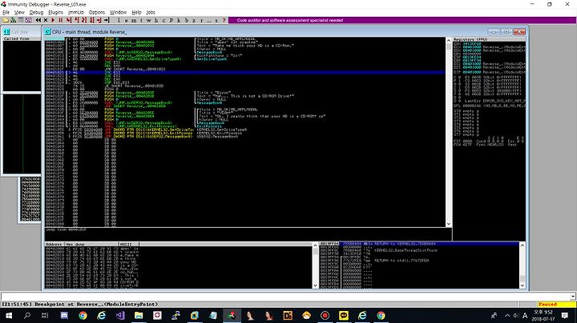Click the command input field at bottom
577x323 pixels.
coord(285,297)
